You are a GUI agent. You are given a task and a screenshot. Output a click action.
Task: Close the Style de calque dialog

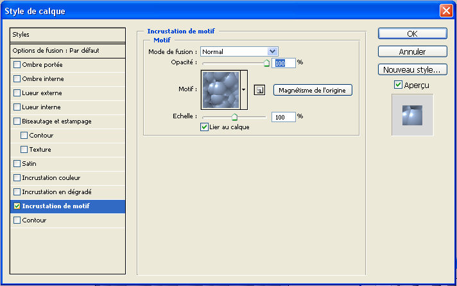(446, 11)
